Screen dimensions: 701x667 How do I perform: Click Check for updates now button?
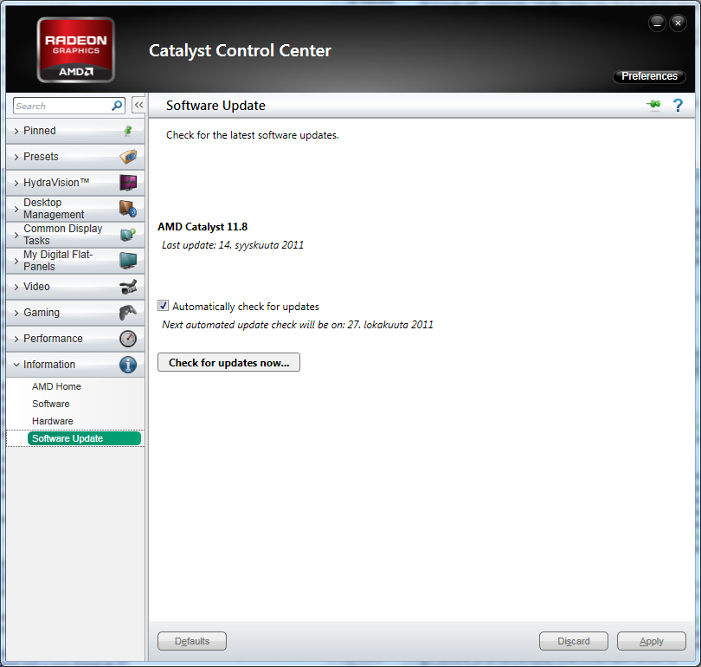tap(228, 362)
